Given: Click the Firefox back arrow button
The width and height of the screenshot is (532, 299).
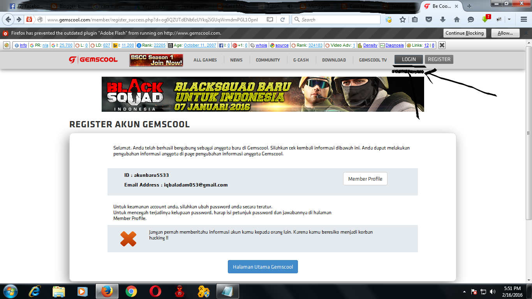Looking at the screenshot, I should pos(9,19).
